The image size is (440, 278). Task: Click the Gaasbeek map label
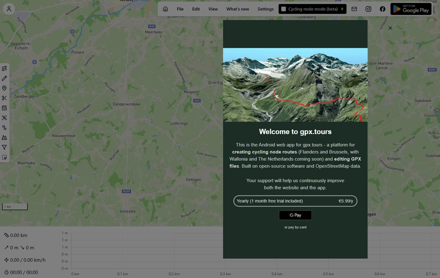(x=423, y=100)
